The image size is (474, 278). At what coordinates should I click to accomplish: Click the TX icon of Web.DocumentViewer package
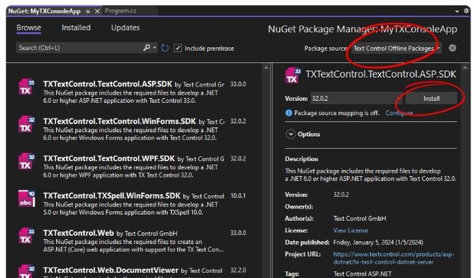coord(26,271)
